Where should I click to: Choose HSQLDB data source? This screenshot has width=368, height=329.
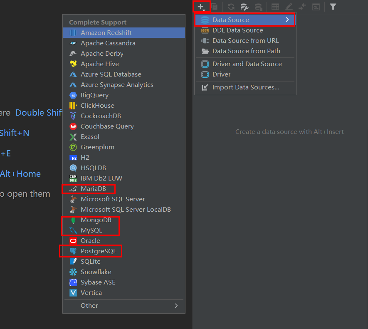click(x=124, y=168)
